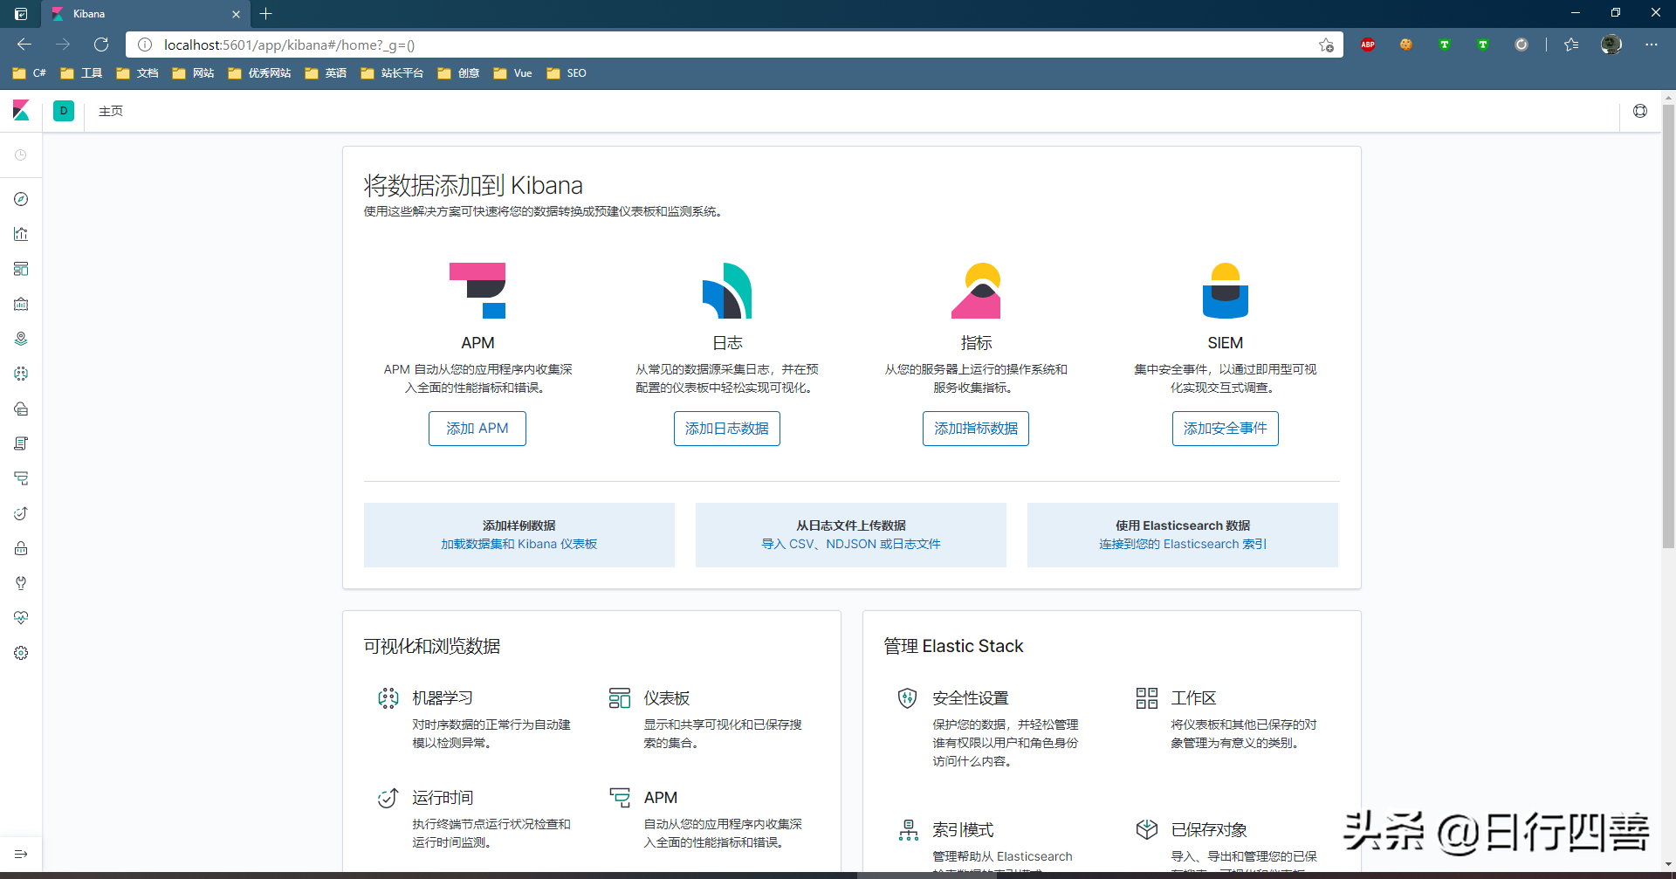
Task: Open the help menu icon in header
Action: point(1640,111)
